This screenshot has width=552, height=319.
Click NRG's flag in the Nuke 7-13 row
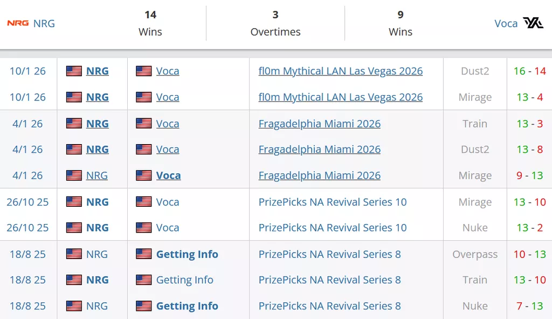(x=74, y=306)
